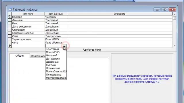The height and width of the screenshot is (103, 184).
Task: Close the Таблица1 table window
Action: click(x=172, y=9)
